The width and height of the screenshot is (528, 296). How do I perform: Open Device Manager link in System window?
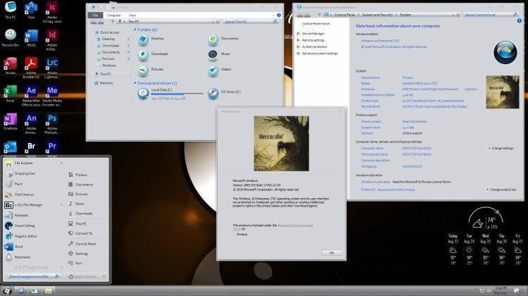[x=313, y=34]
